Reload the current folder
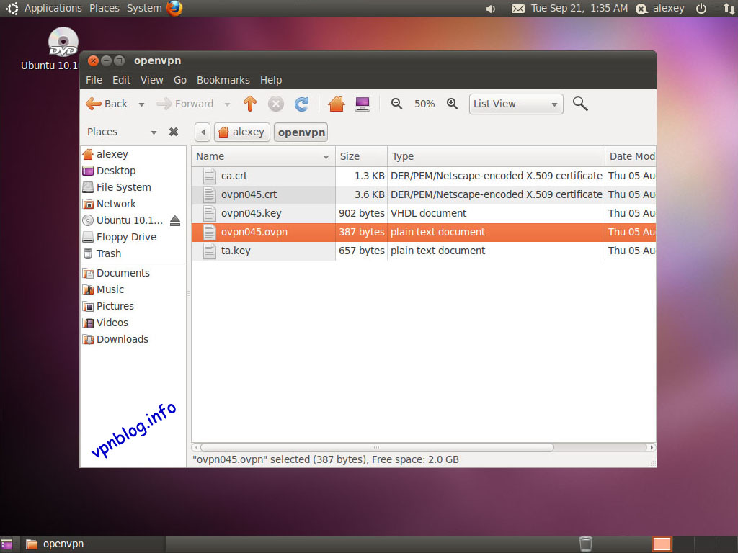Image resolution: width=738 pixels, height=553 pixels. [301, 104]
